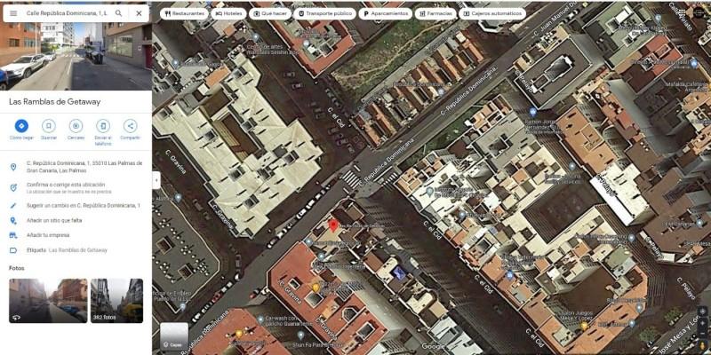Click the search magnifier icon
The width and height of the screenshot is (711, 355).
[x=119, y=13]
